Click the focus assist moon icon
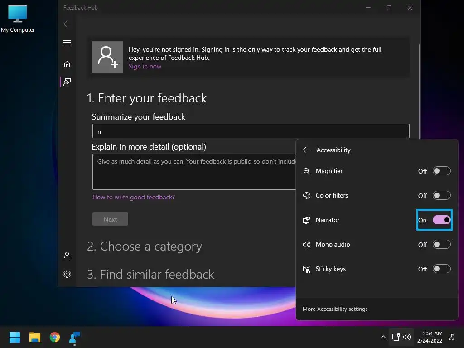 [452, 337]
